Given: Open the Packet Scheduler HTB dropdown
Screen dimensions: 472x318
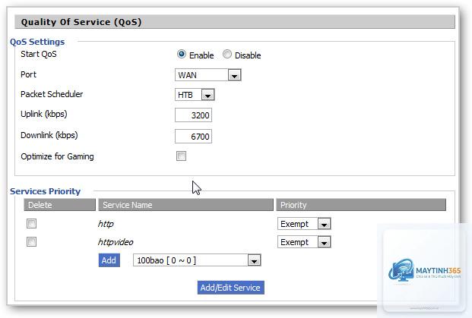Looking at the screenshot, I should (195, 95).
